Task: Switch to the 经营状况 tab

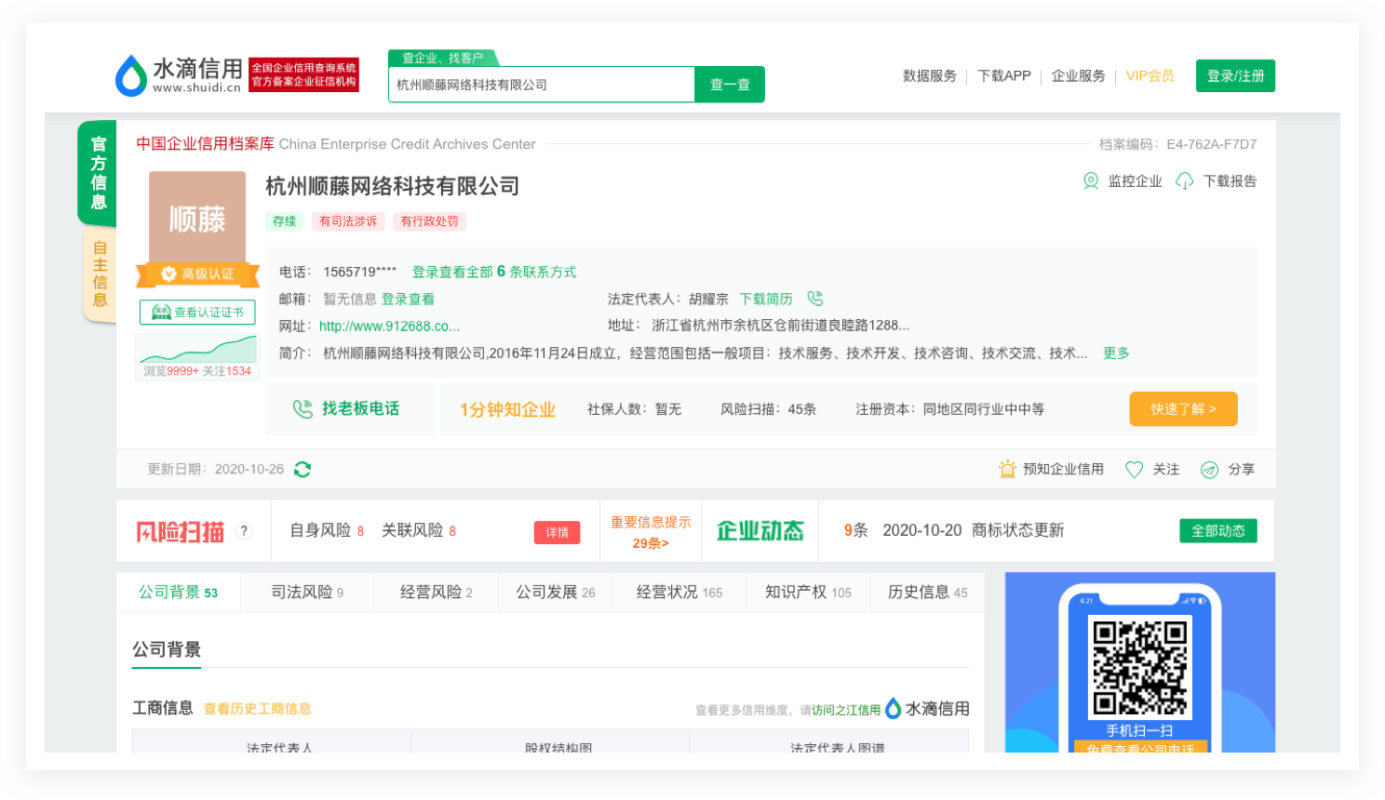Action: coord(679,593)
